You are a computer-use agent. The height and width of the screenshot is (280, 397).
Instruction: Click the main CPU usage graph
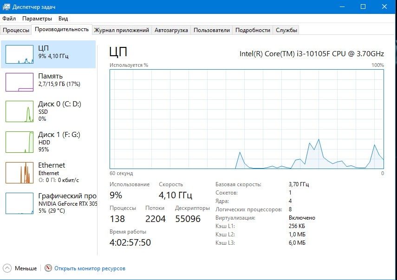click(x=247, y=119)
